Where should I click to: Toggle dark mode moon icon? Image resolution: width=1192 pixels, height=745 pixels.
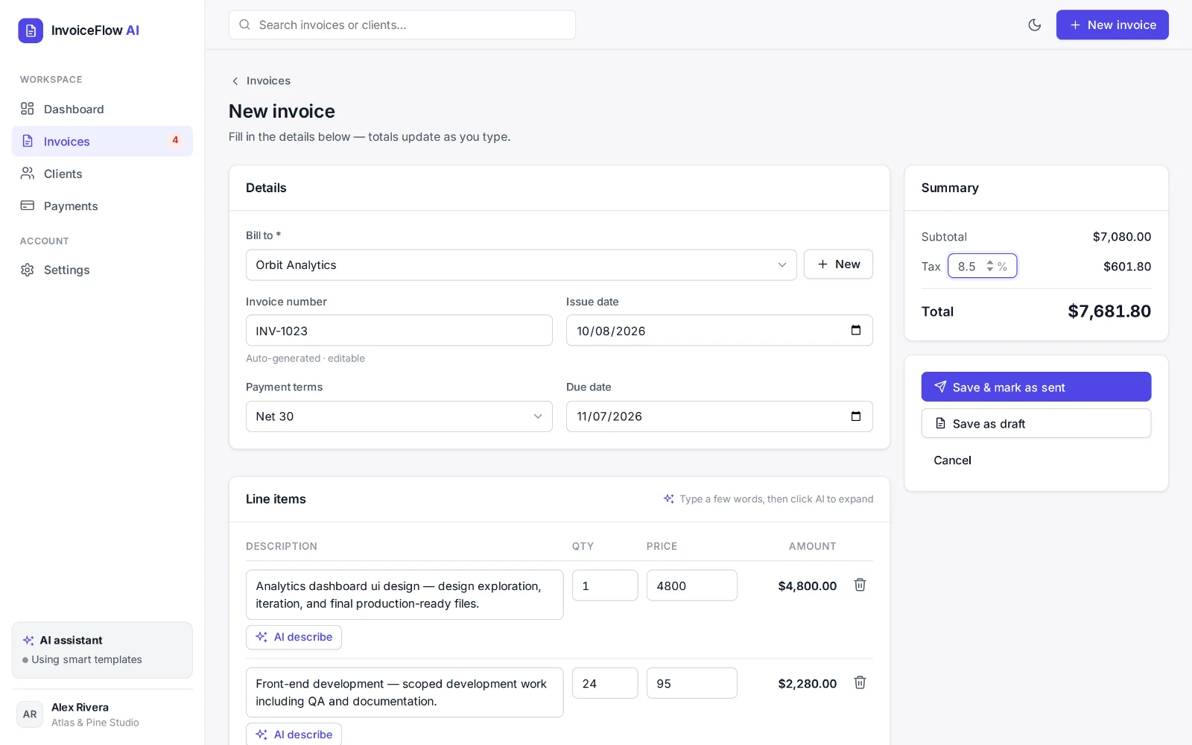tap(1034, 25)
